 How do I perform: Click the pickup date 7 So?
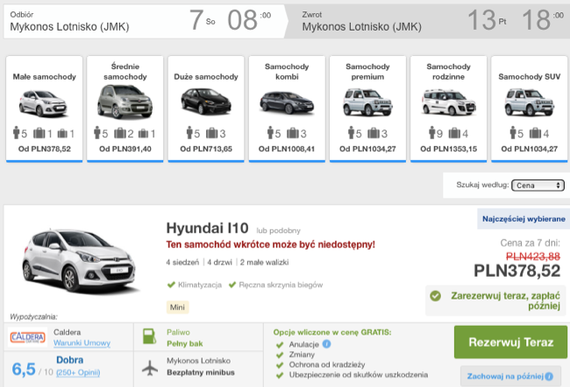(202, 20)
